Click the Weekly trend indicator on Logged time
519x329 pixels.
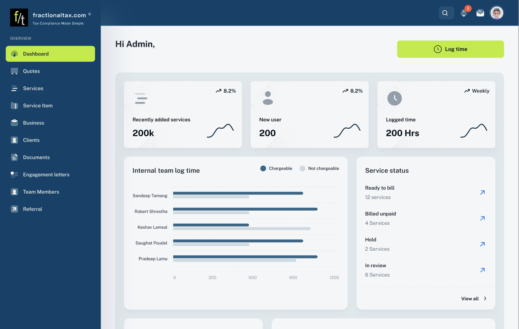pyautogui.click(x=476, y=91)
